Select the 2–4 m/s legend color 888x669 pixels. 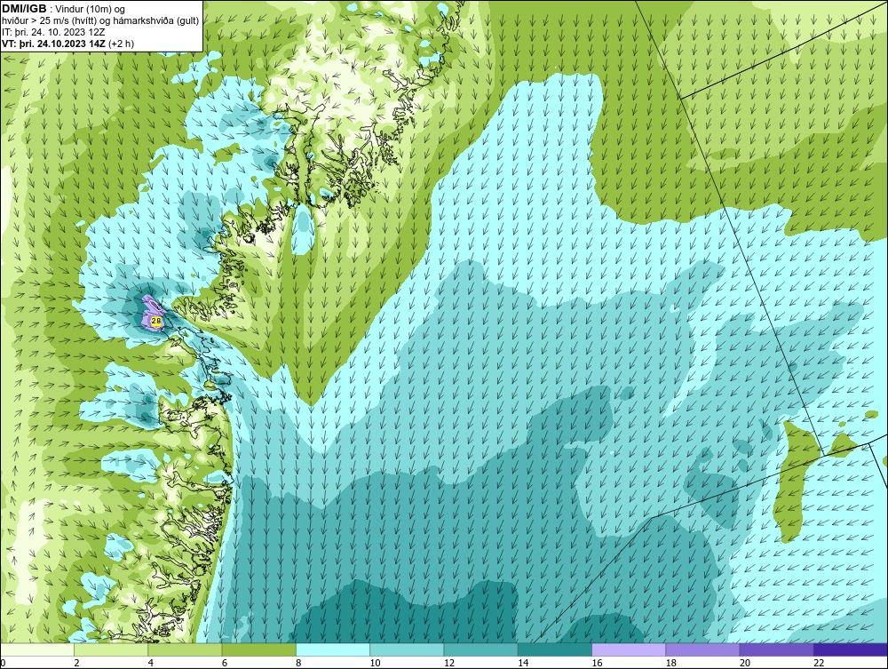tap(111, 649)
